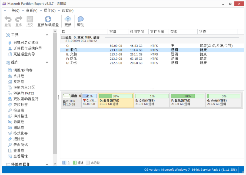
Task: Click the OS version status bar text
Action: coord(191,170)
